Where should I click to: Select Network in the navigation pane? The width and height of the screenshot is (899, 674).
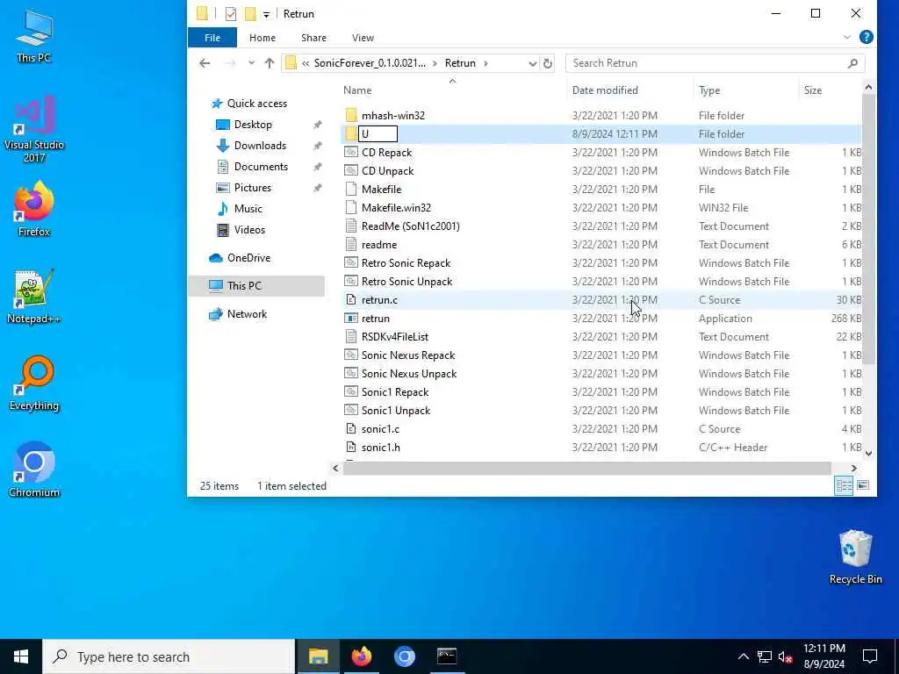pos(247,314)
